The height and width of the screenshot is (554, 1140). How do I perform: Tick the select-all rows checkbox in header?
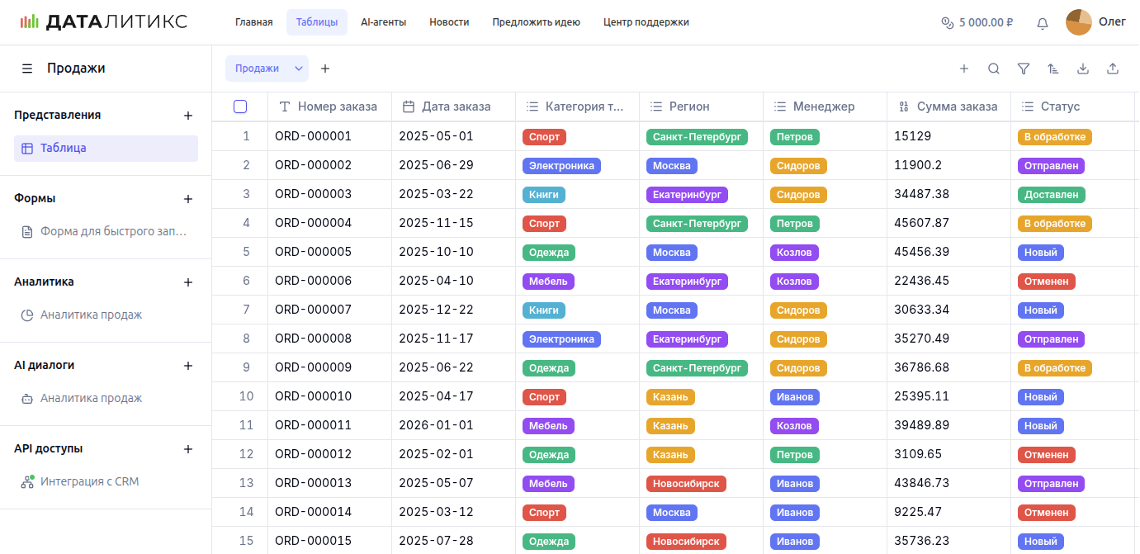[240, 107]
